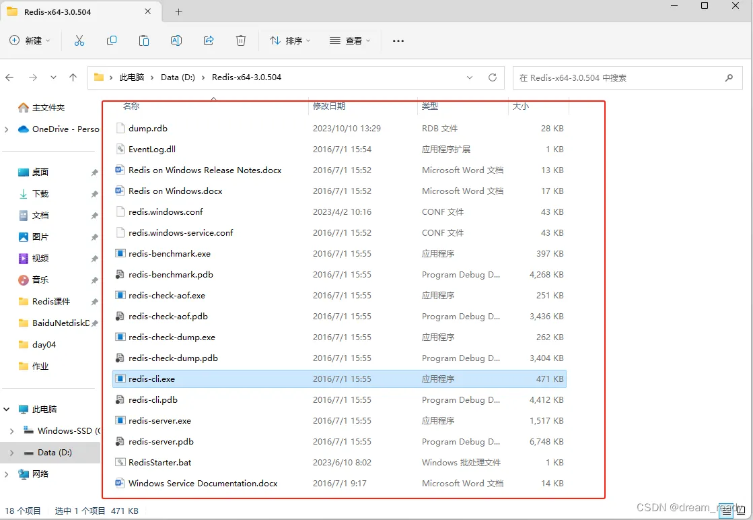
Task: Click 此电脑 in the address breadcrumb
Action: coord(132,77)
